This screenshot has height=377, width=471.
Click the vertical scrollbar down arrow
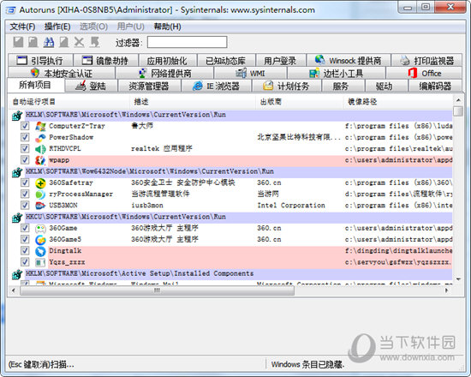[458, 279]
